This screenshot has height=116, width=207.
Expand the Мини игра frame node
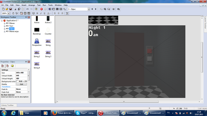tap(5, 32)
